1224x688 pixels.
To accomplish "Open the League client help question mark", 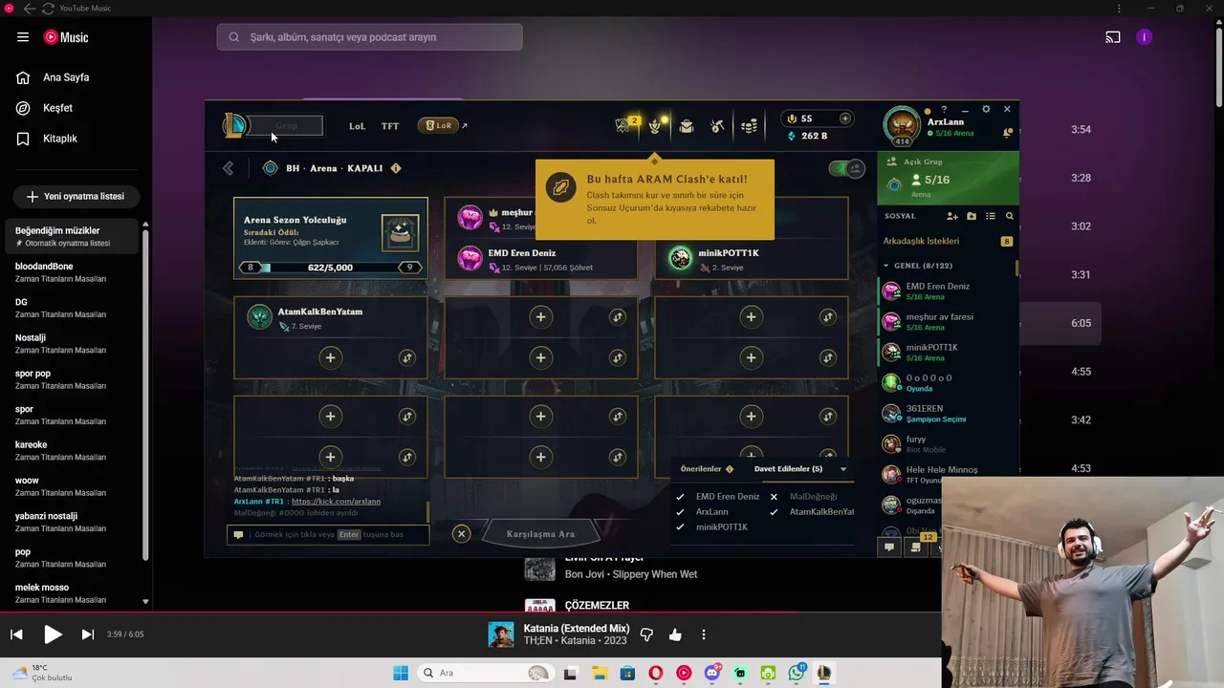I will pos(944,110).
